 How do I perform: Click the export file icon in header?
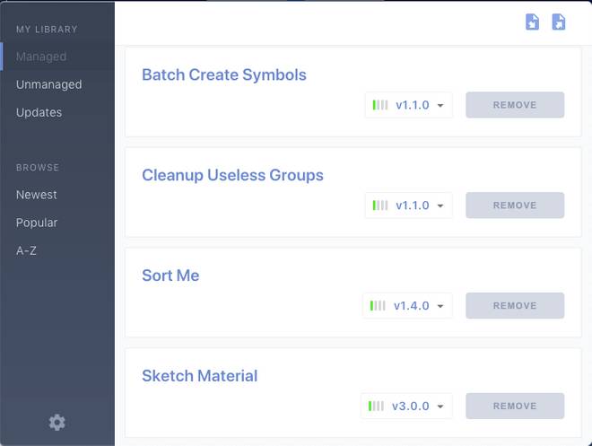point(559,22)
